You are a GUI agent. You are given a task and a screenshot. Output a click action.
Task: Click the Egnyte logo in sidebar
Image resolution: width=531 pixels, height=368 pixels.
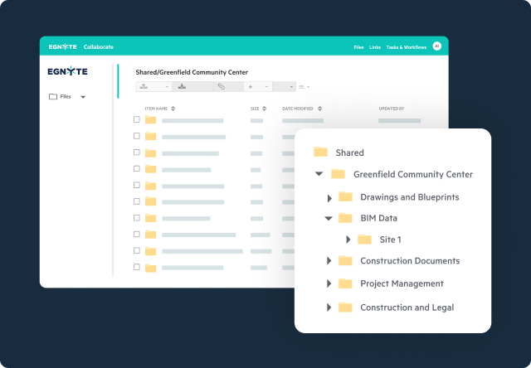tap(67, 71)
